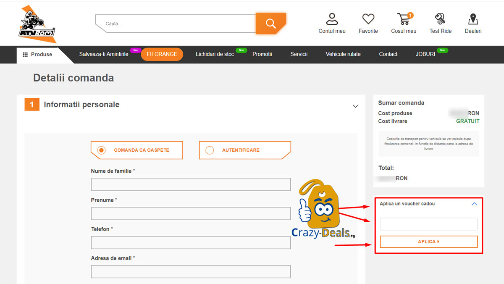Select Comanda ca oaspete radio option
This screenshot has width=504, height=284.
pos(101,150)
